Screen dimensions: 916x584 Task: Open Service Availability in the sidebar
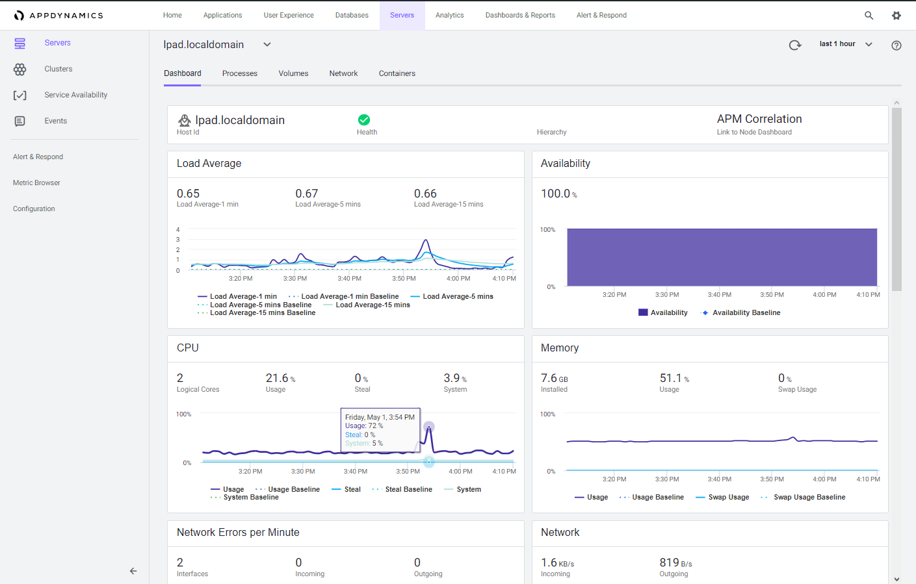[x=76, y=95]
